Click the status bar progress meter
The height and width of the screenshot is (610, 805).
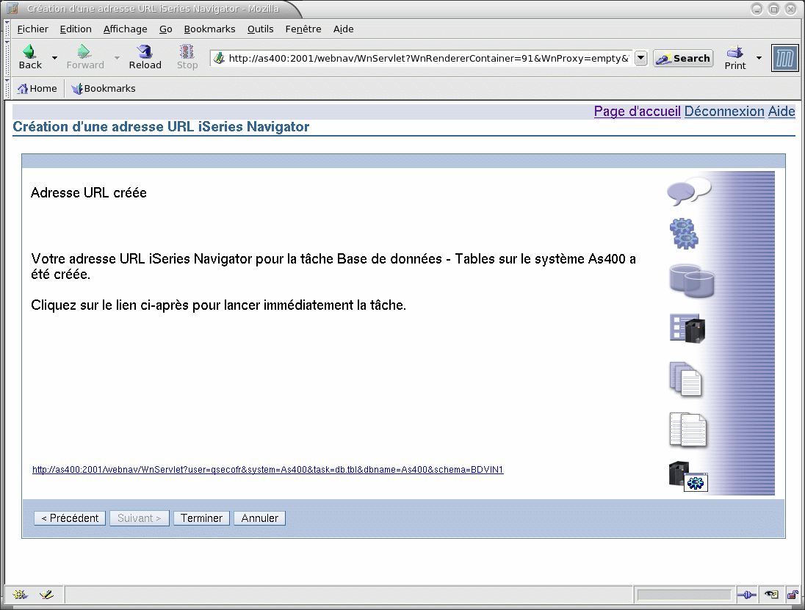(684, 595)
